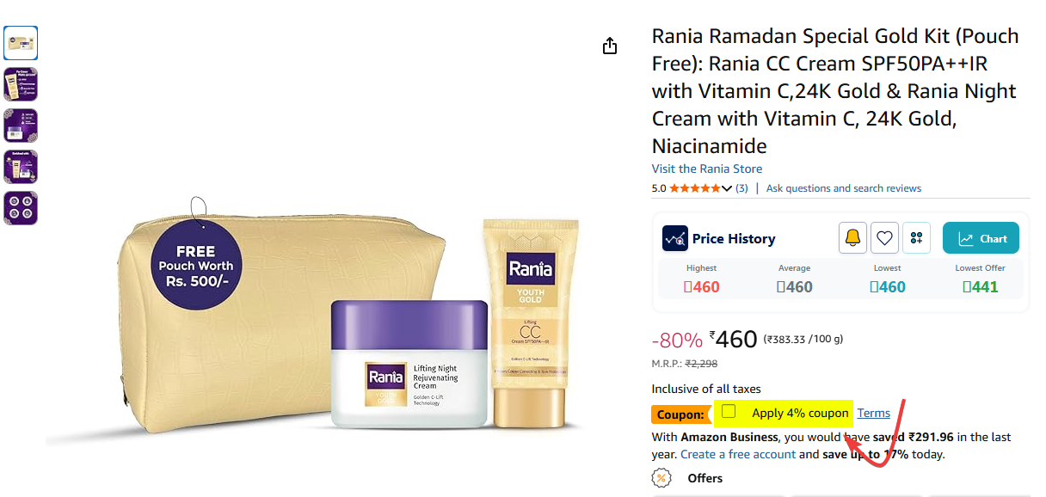Screen dimensions: 1046x497
Task: Open Visit the Rania Store link
Action: click(707, 169)
